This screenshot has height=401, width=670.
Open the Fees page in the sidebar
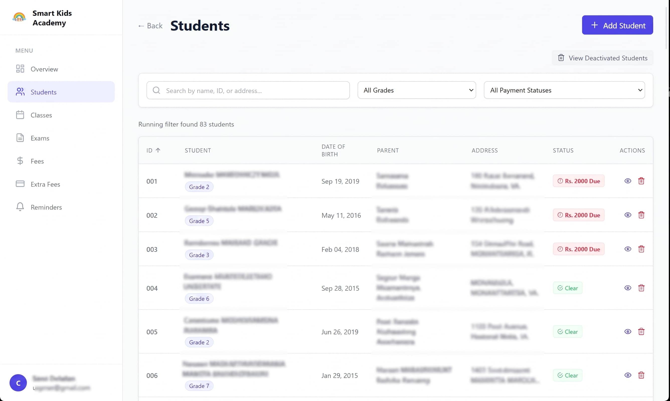click(x=61, y=161)
